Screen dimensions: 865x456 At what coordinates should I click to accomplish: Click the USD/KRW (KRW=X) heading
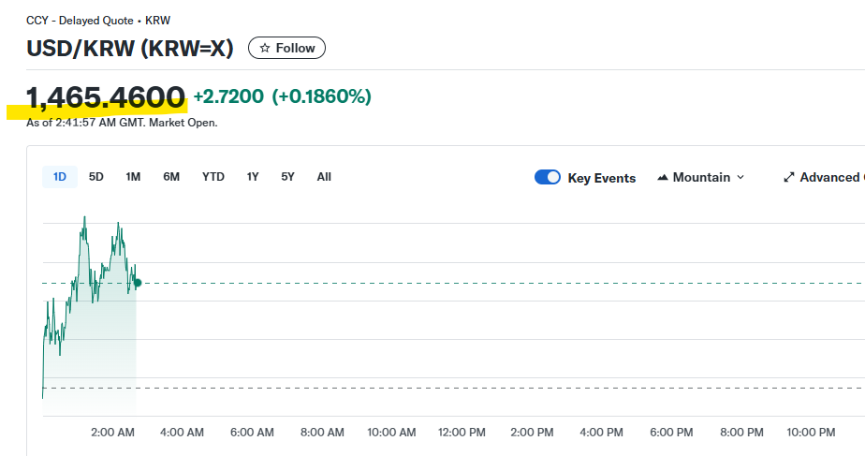point(129,48)
